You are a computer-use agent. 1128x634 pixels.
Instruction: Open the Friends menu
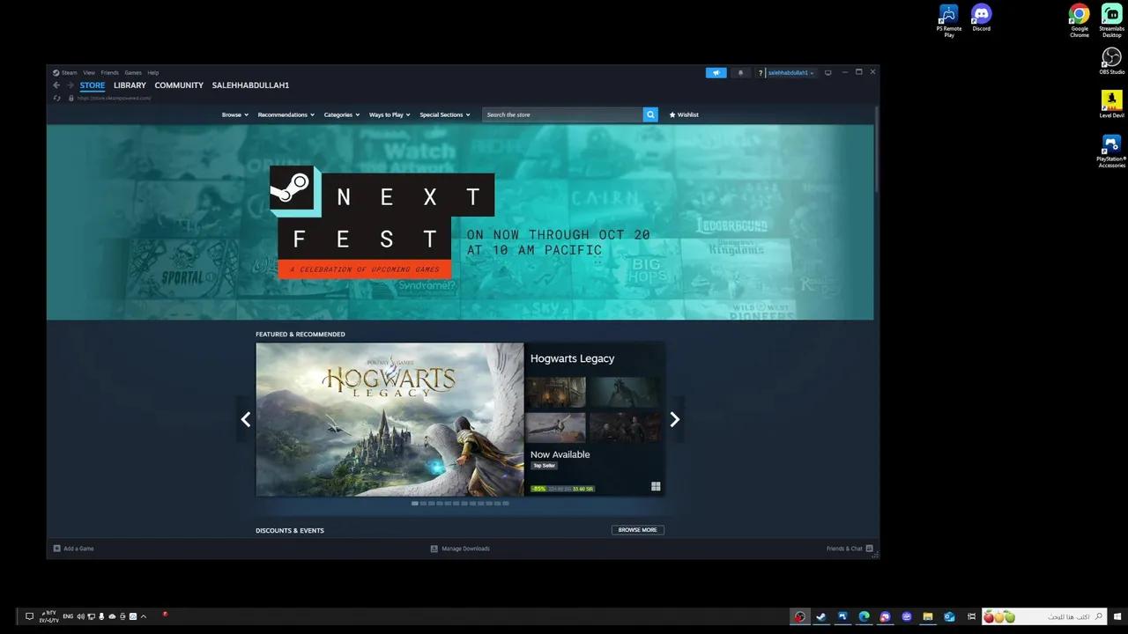coord(109,72)
